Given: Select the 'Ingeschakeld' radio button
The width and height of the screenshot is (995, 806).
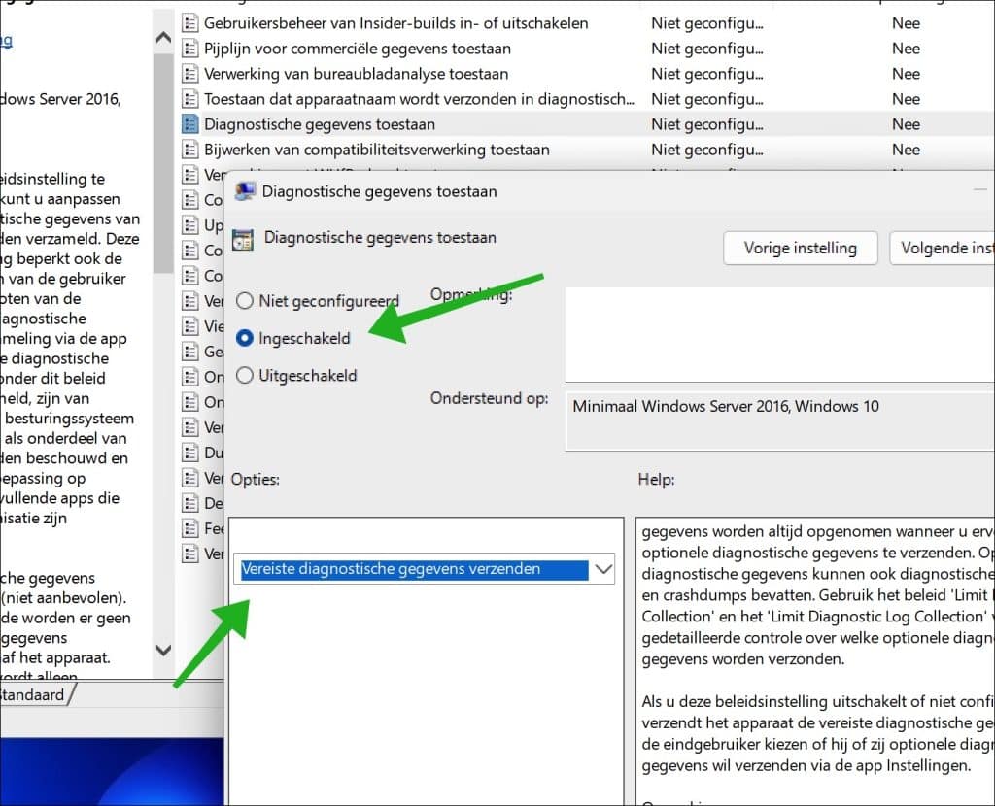Looking at the screenshot, I should point(247,338).
